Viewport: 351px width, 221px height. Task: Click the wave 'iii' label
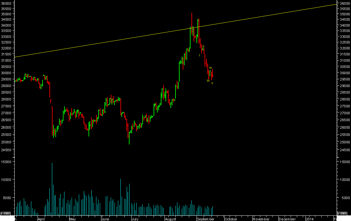coord(208,81)
